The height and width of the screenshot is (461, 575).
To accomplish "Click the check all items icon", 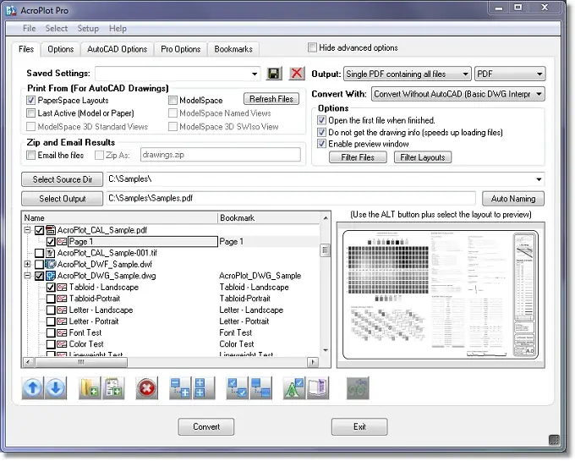I will (237, 387).
